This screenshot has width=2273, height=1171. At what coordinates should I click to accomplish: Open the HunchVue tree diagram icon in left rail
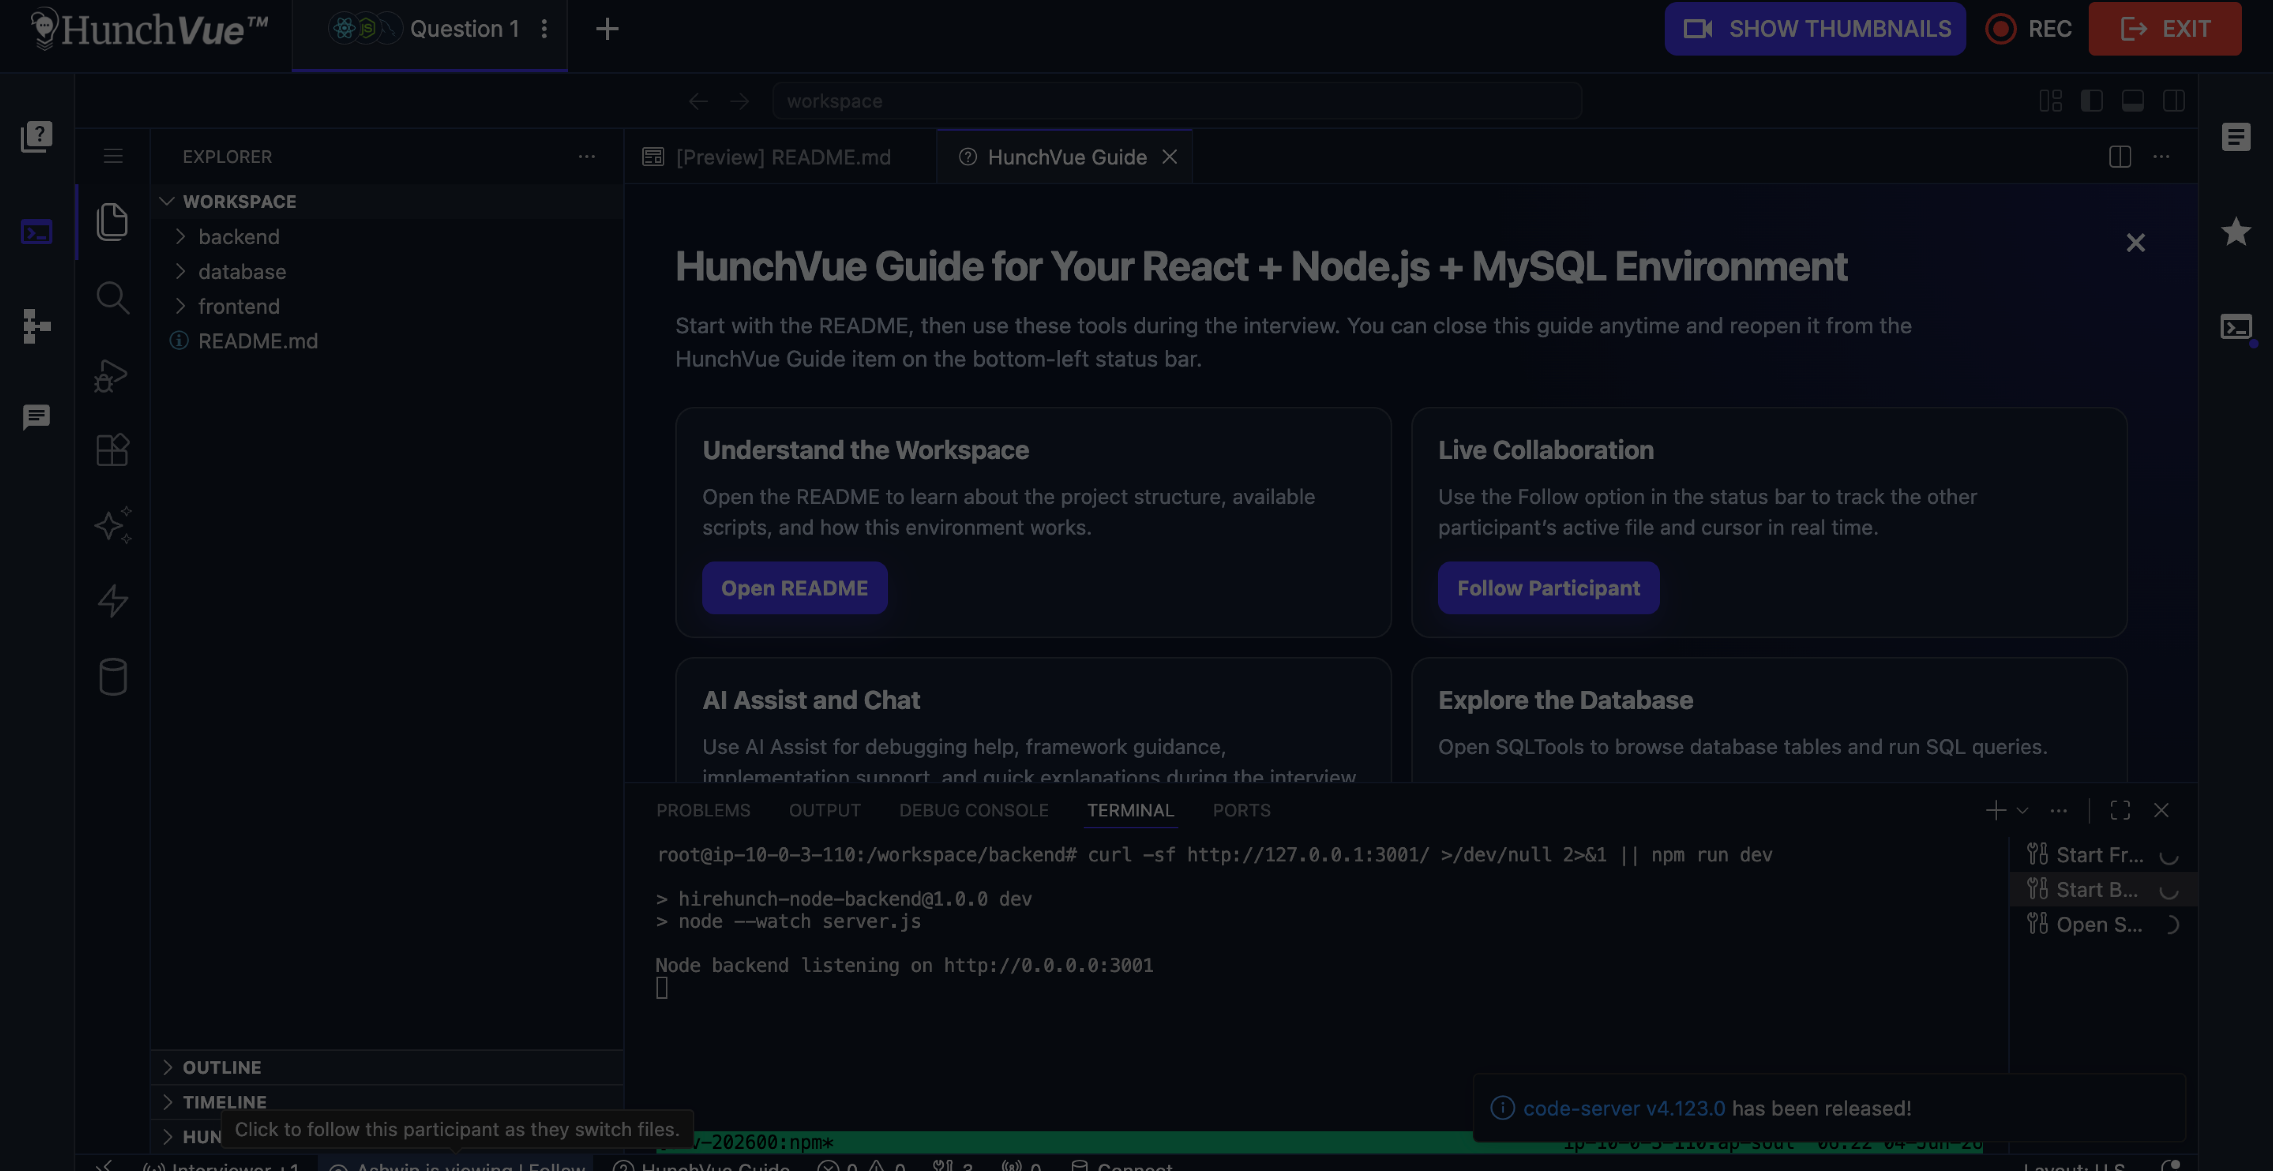[x=36, y=326]
